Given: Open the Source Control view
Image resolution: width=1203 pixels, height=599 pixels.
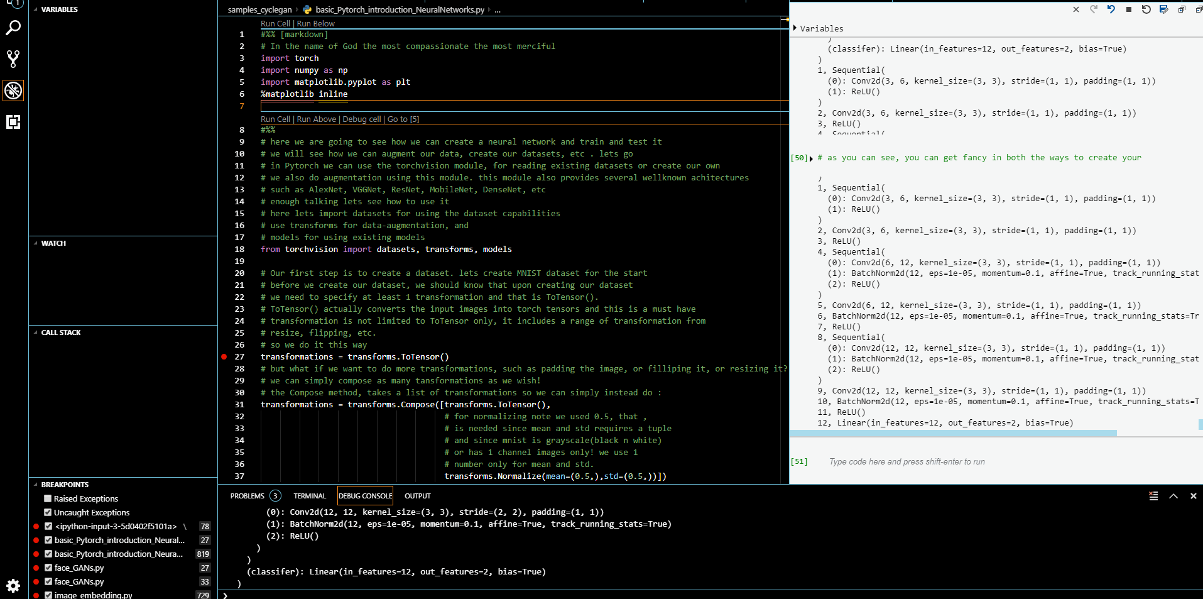Looking at the screenshot, I should click(x=13, y=59).
